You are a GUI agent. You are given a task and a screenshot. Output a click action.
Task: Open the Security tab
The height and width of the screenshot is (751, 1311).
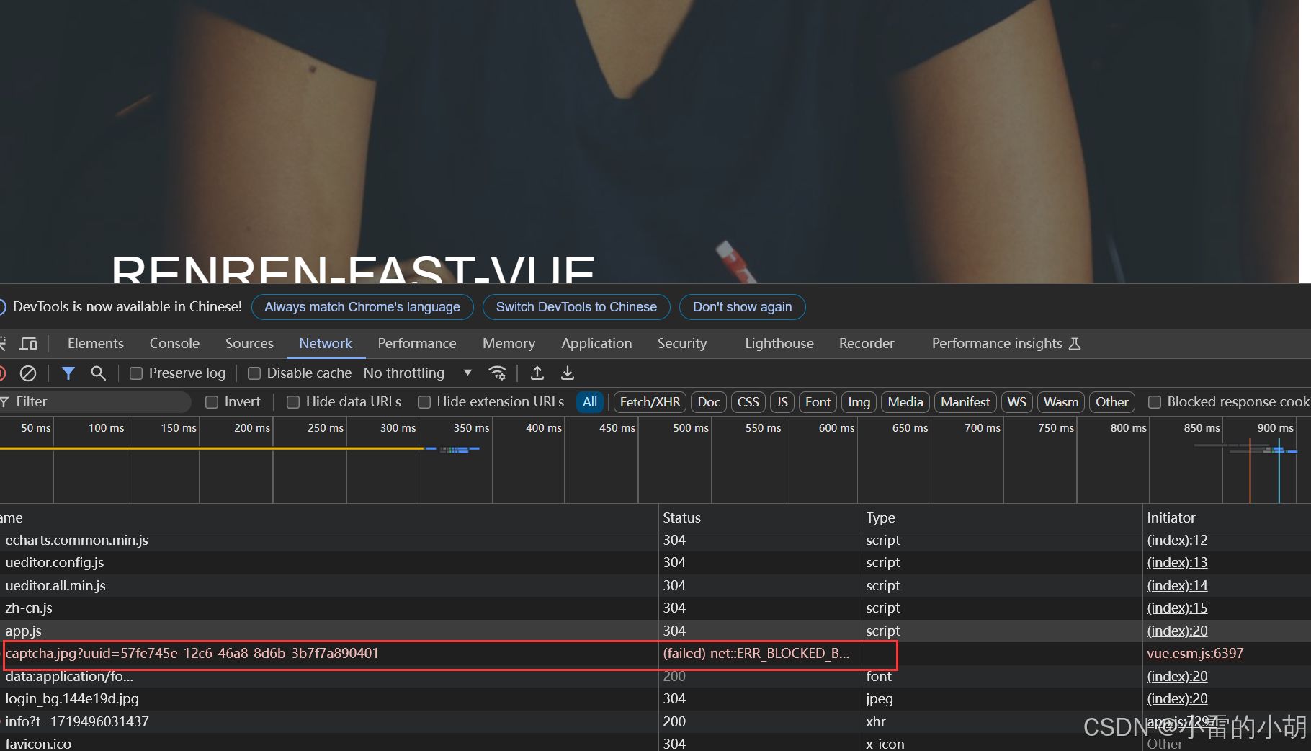pyautogui.click(x=682, y=344)
